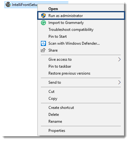The width and height of the screenshot is (129, 141).
Task: Choose Rename from the menu
Action: pyautogui.click(x=81, y=121)
